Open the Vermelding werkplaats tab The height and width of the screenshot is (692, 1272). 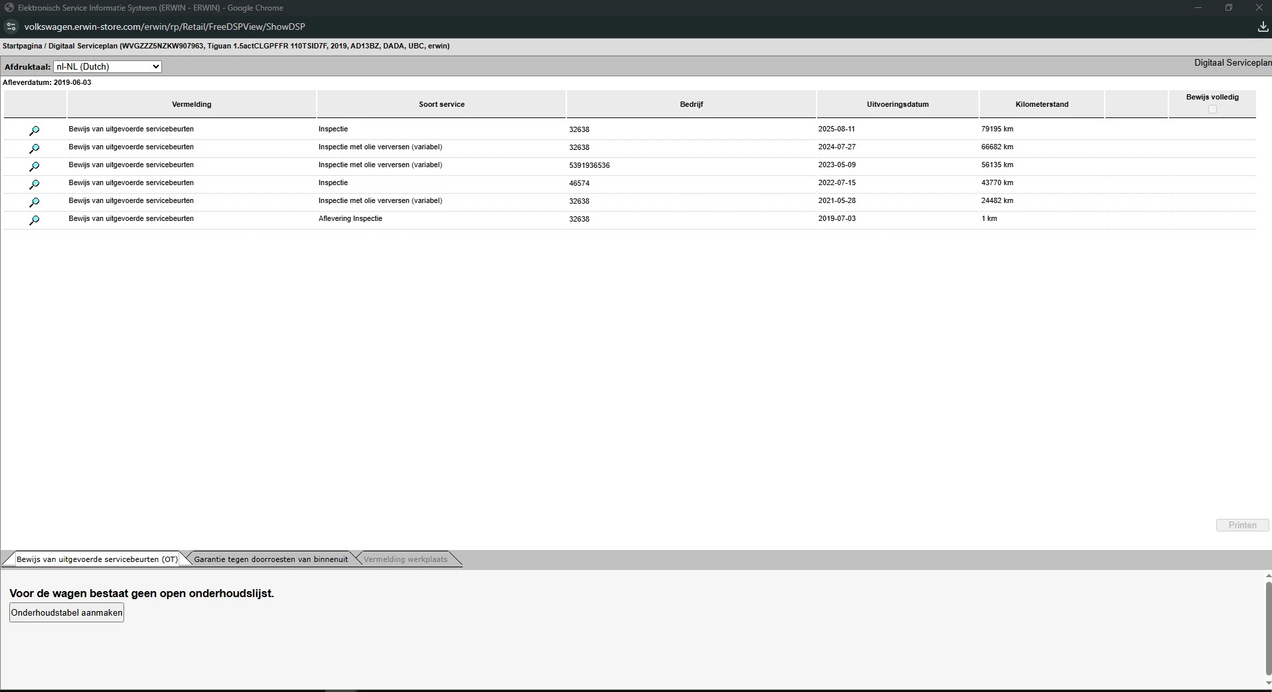[x=405, y=559]
